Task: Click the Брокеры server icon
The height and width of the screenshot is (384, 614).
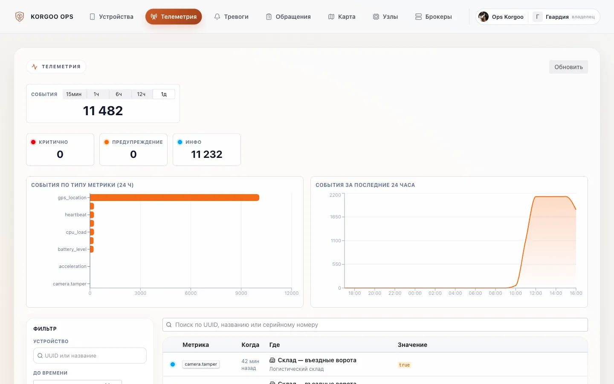Action: (418, 17)
